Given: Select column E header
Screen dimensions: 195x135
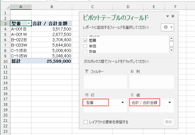Looking at the screenshot, I should [x=154, y=7].
